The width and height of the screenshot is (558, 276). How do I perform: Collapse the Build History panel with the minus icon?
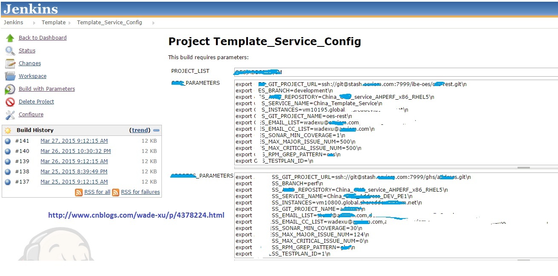[x=156, y=130]
